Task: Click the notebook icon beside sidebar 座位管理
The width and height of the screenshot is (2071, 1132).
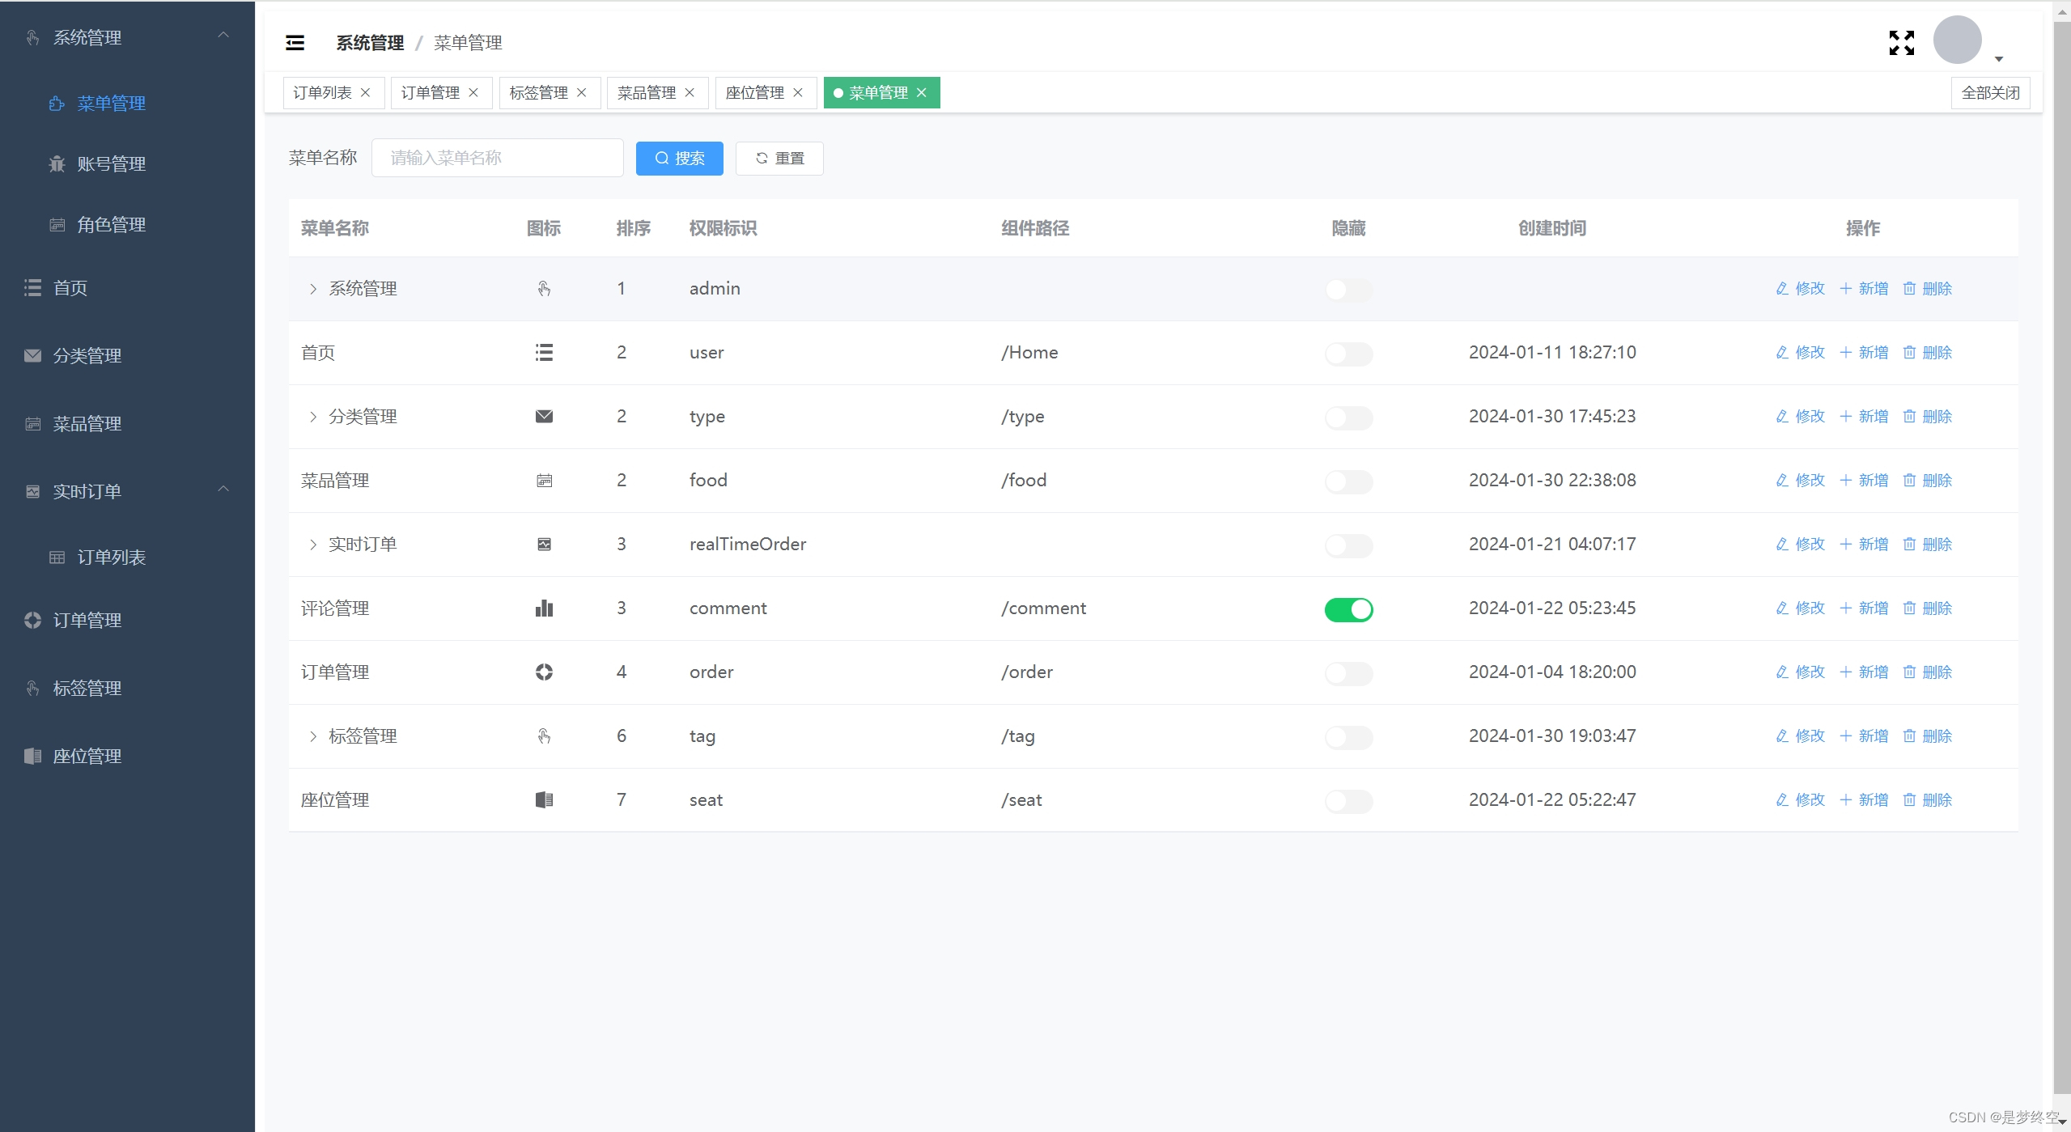Action: point(32,757)
